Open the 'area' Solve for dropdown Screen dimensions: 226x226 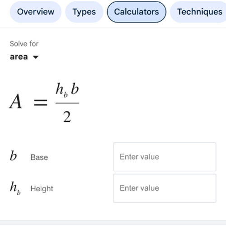(24, 57)
